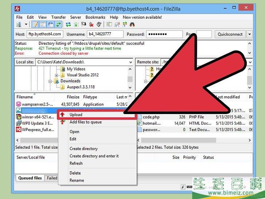
Task: Select the wampserver2.5 application icon
Action: pos(19,104)
